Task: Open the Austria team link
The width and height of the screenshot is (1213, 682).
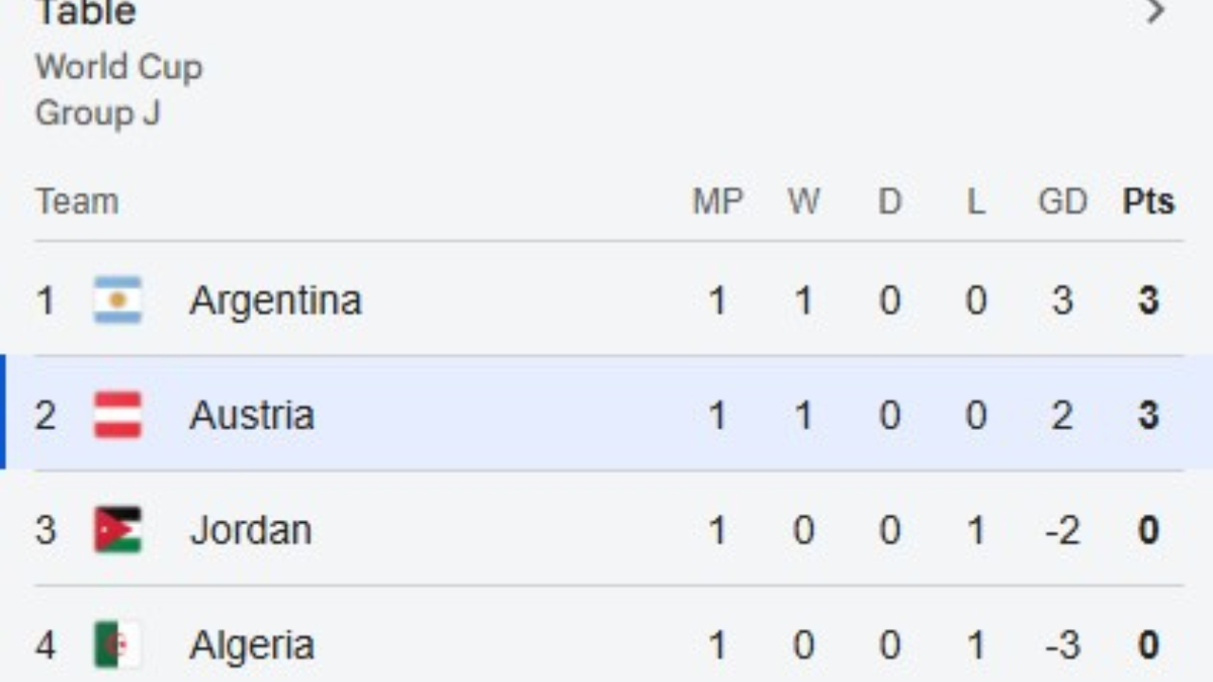Action: [x=251, y=415]
